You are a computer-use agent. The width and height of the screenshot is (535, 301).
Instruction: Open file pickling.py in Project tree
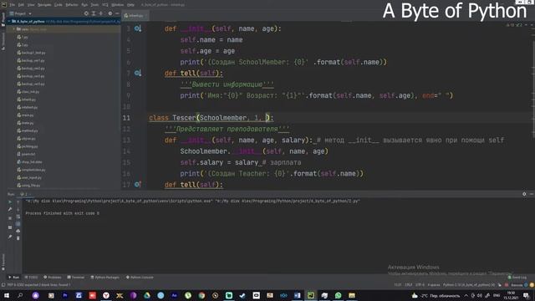point(28,146)
